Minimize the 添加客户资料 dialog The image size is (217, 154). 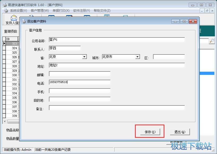175,21
